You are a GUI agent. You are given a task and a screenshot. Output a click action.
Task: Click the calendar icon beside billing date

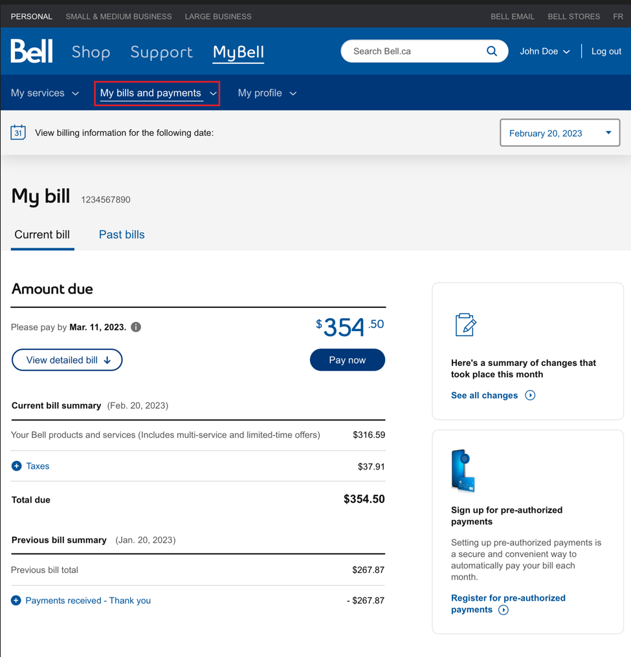pyautogui.click(x=18, y=133)
